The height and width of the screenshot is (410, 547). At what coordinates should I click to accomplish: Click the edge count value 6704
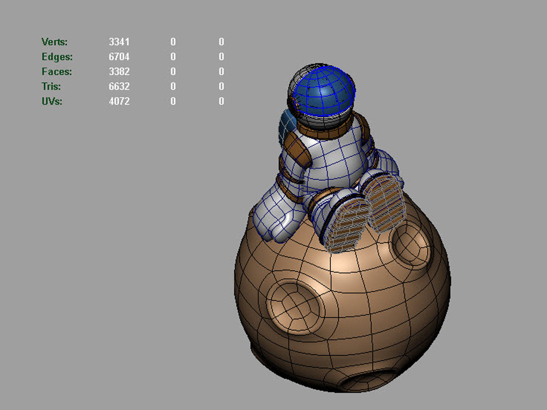click(119, 57)
